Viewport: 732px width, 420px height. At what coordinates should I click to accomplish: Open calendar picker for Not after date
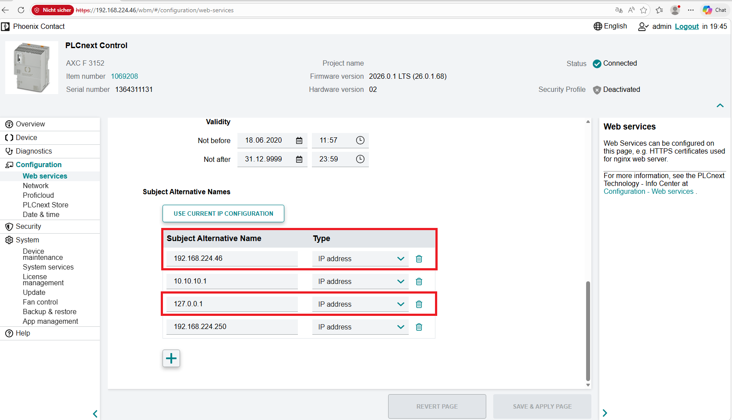pos(299,159)
